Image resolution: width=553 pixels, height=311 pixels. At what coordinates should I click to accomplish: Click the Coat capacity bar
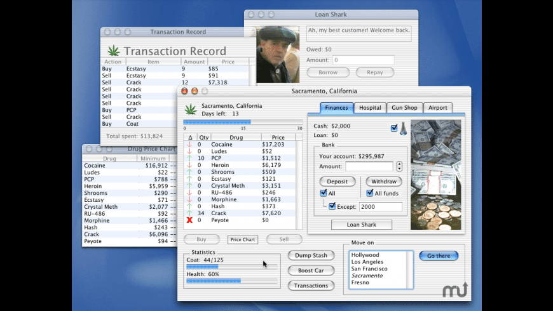232,267
